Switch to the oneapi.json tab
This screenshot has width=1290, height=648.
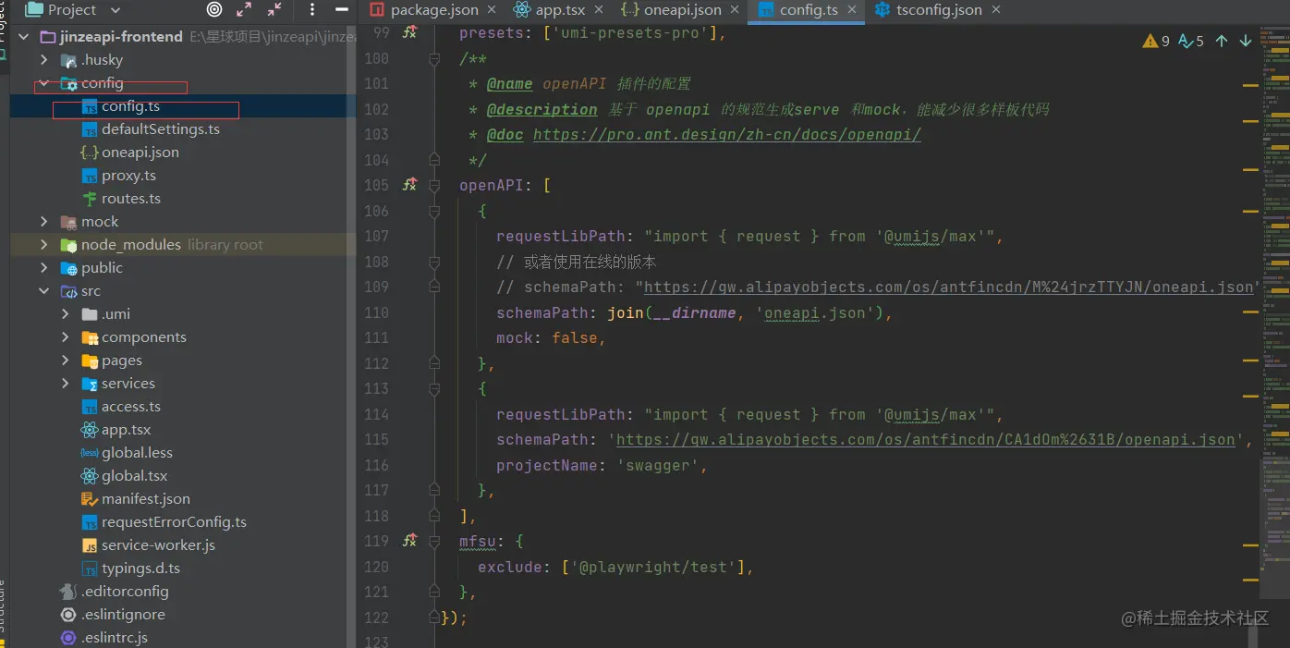click(683, 10)
